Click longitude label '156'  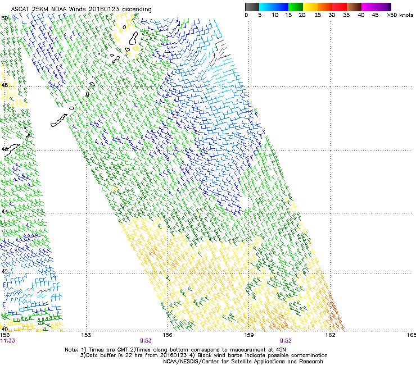168,335
